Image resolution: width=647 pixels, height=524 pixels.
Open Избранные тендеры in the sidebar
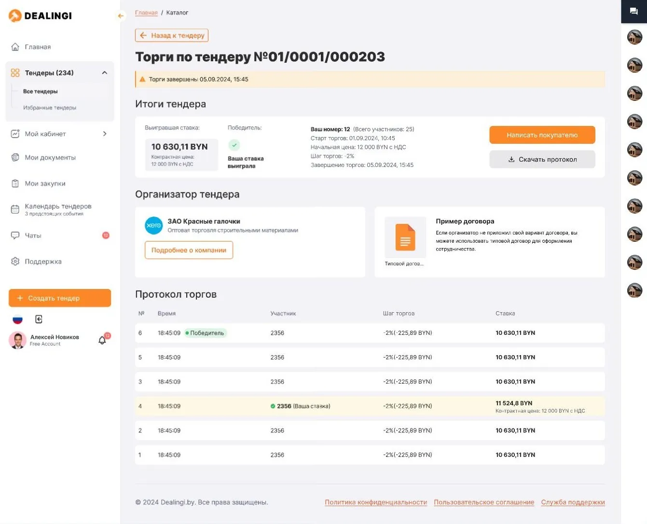(50, 108)
